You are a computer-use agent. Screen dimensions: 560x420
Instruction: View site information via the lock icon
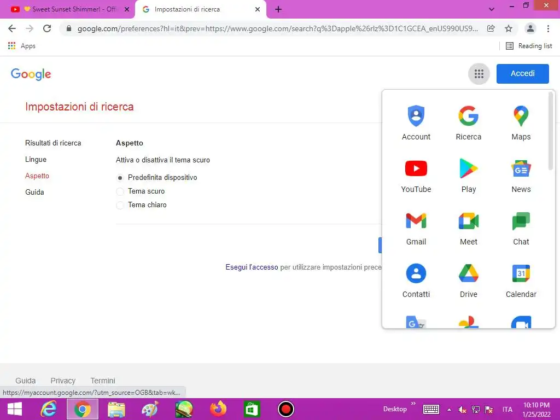(x=69, y=28)
